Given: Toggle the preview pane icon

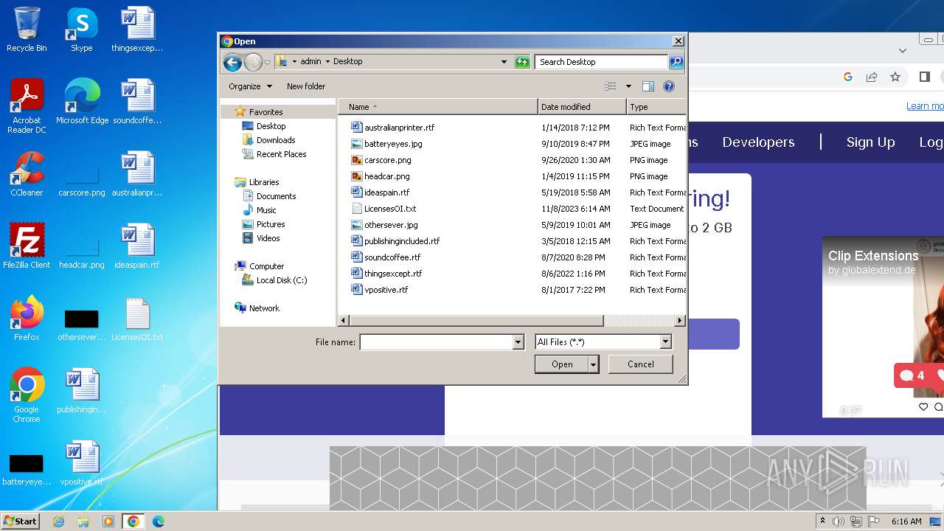Looking at the screenshot, I should click(x=648, y=86).
